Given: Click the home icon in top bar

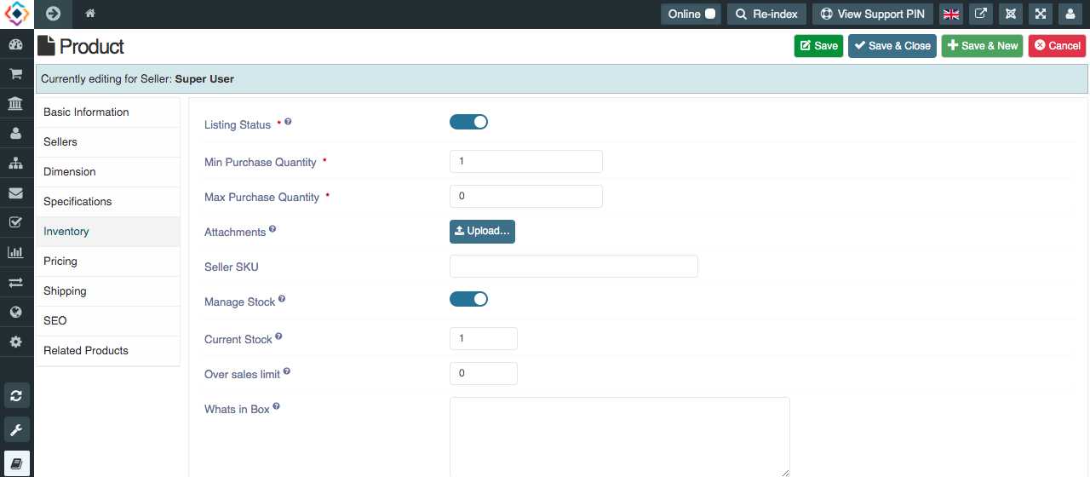Looking at the screenshot, I should coord(90,14).
